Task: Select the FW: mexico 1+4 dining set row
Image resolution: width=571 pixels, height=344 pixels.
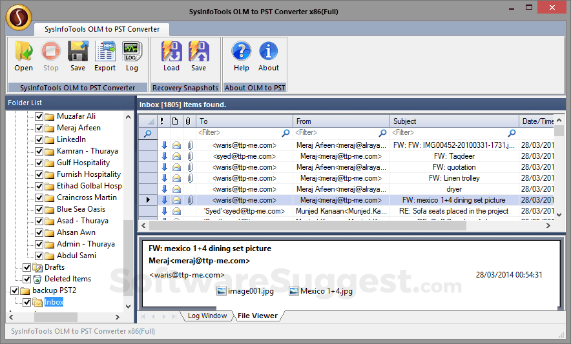Action: point(347,200)
